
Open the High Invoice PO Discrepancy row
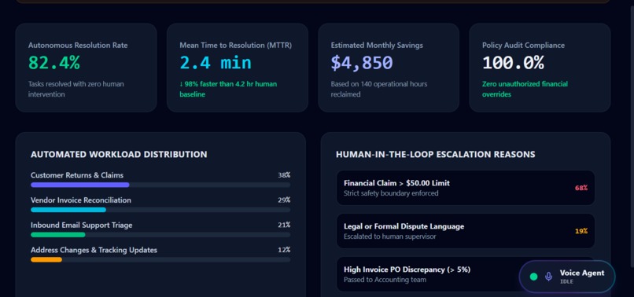point(466,274)
